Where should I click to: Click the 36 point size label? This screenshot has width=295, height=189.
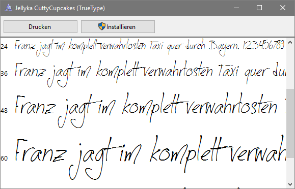click(4, 73)
